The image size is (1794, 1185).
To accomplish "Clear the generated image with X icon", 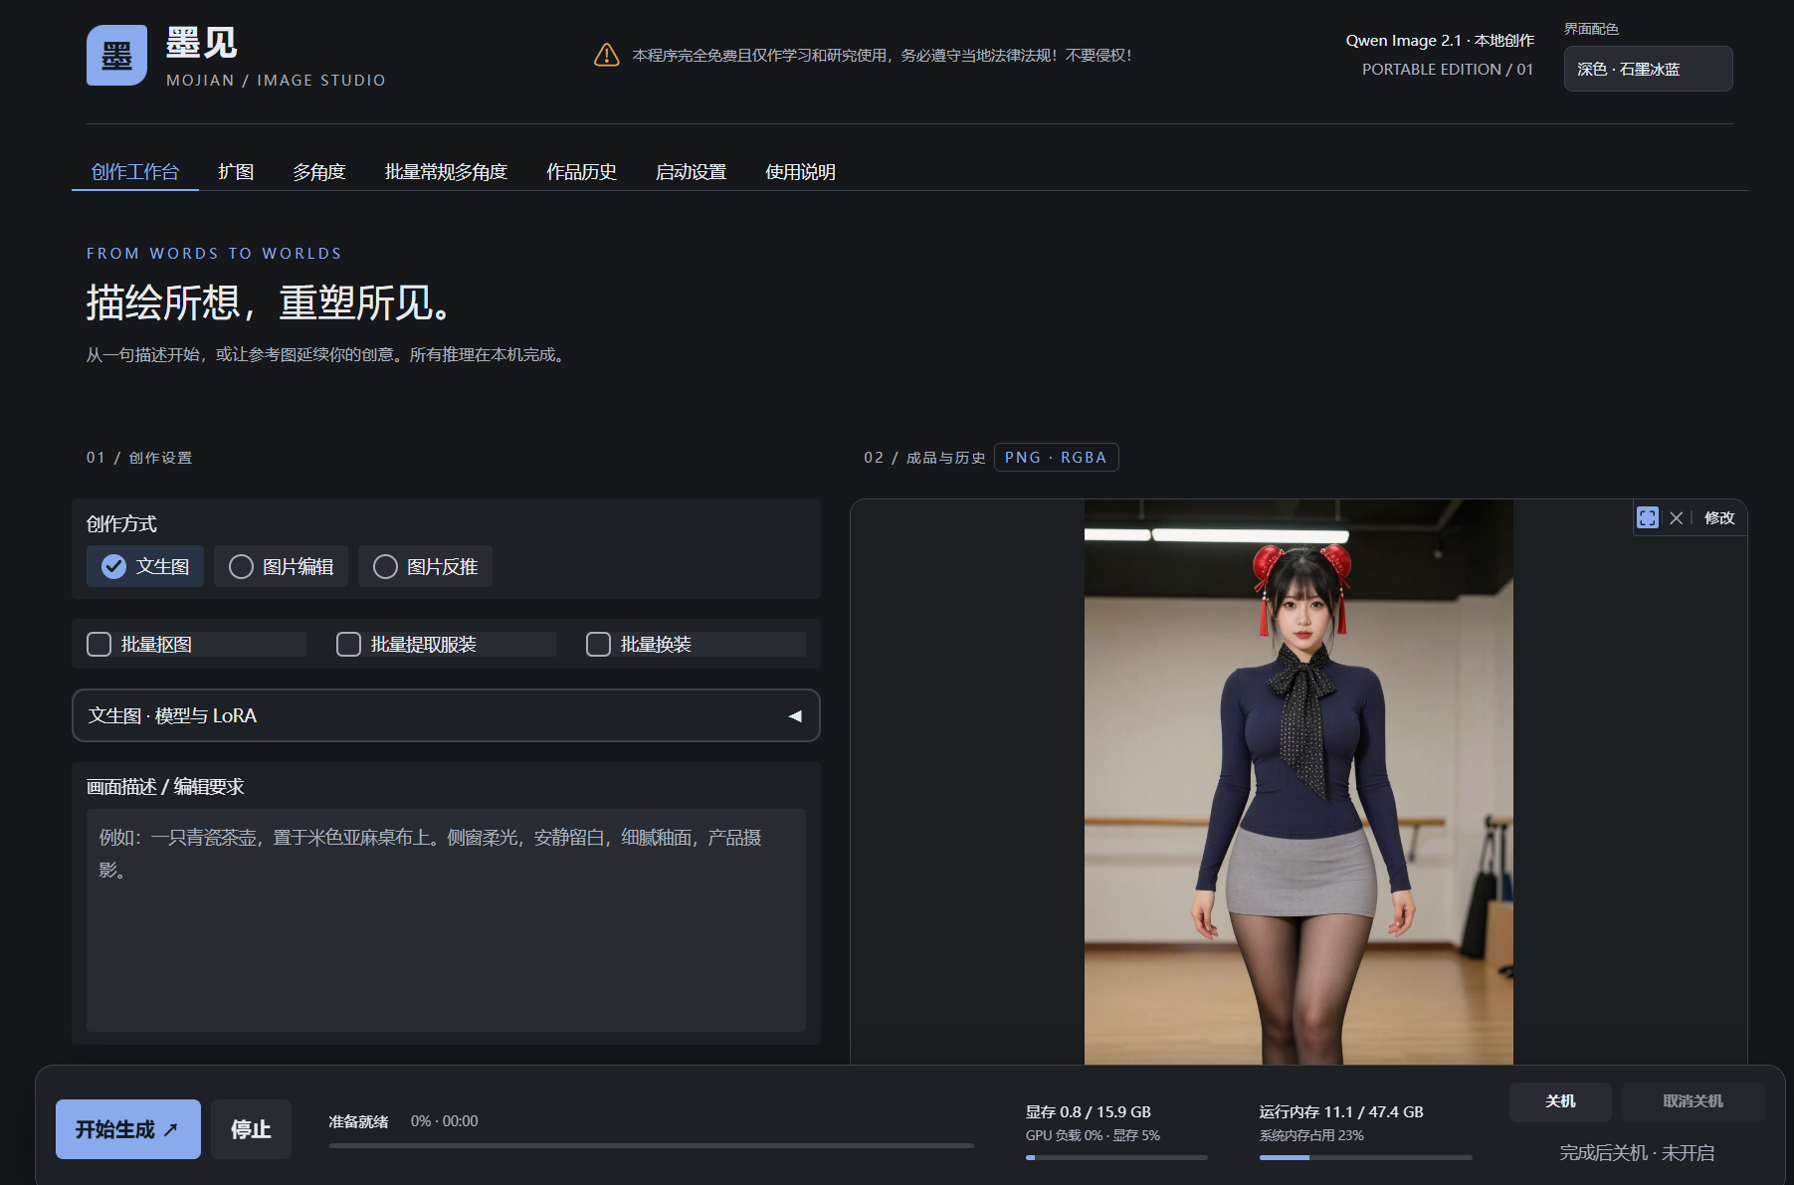I will pyautogui.click(x=1677, y=517).
